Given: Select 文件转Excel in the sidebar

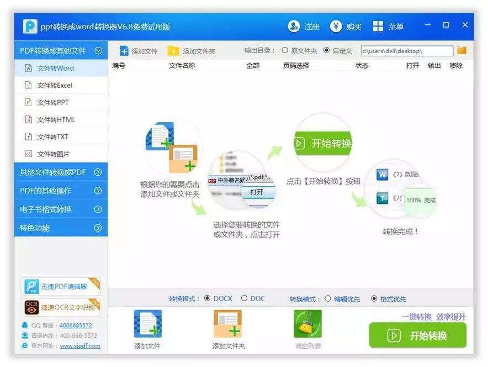Looking at the screenshot, I should 61,85.
